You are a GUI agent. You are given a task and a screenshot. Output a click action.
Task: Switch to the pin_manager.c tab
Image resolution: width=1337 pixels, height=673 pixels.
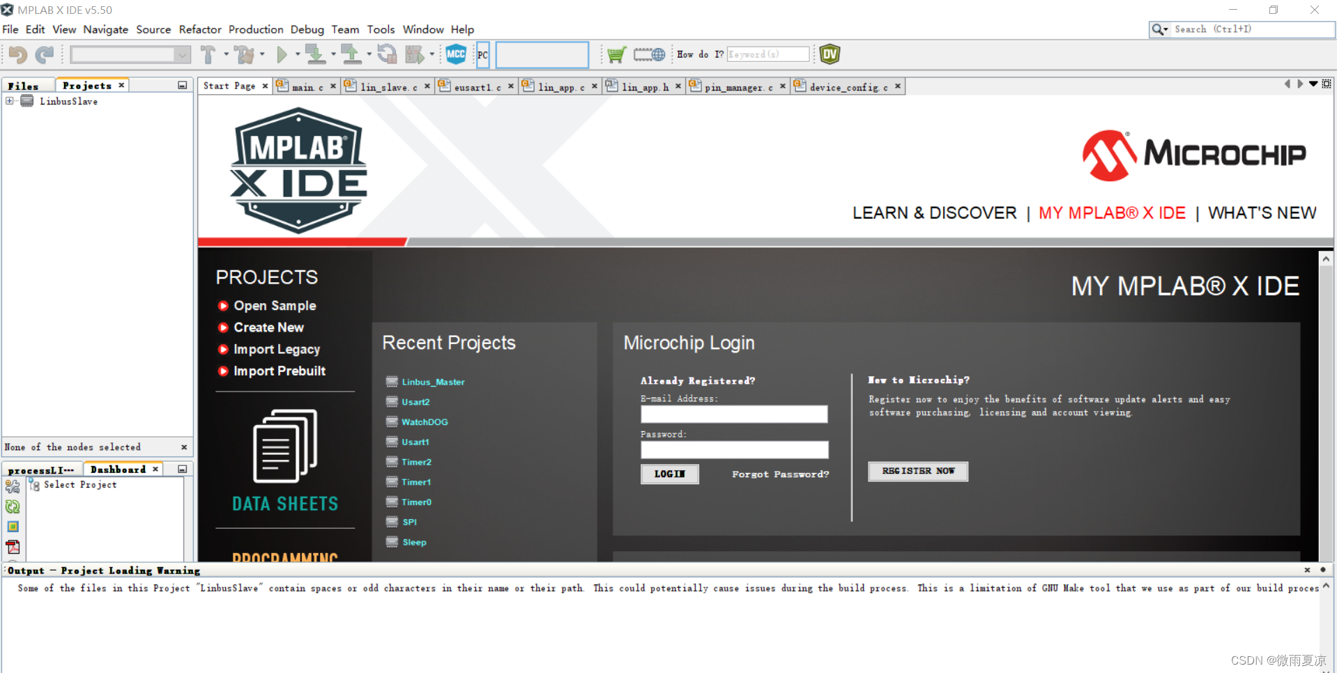[739, 86]
